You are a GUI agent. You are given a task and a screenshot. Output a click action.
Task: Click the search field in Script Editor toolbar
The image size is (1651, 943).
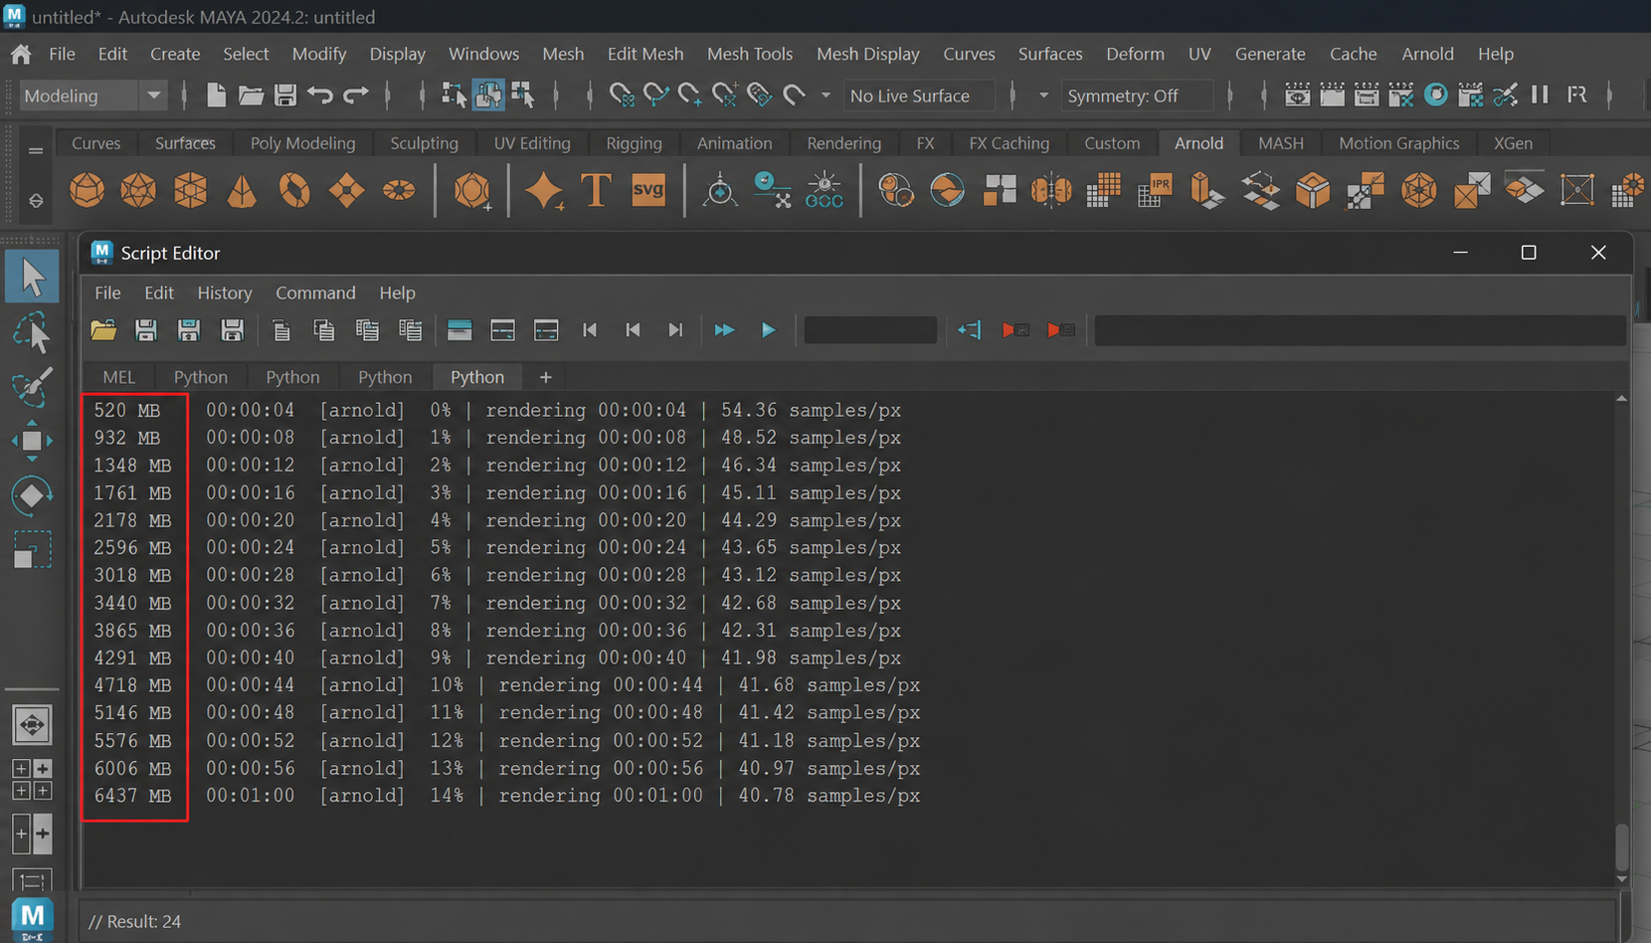870,330
